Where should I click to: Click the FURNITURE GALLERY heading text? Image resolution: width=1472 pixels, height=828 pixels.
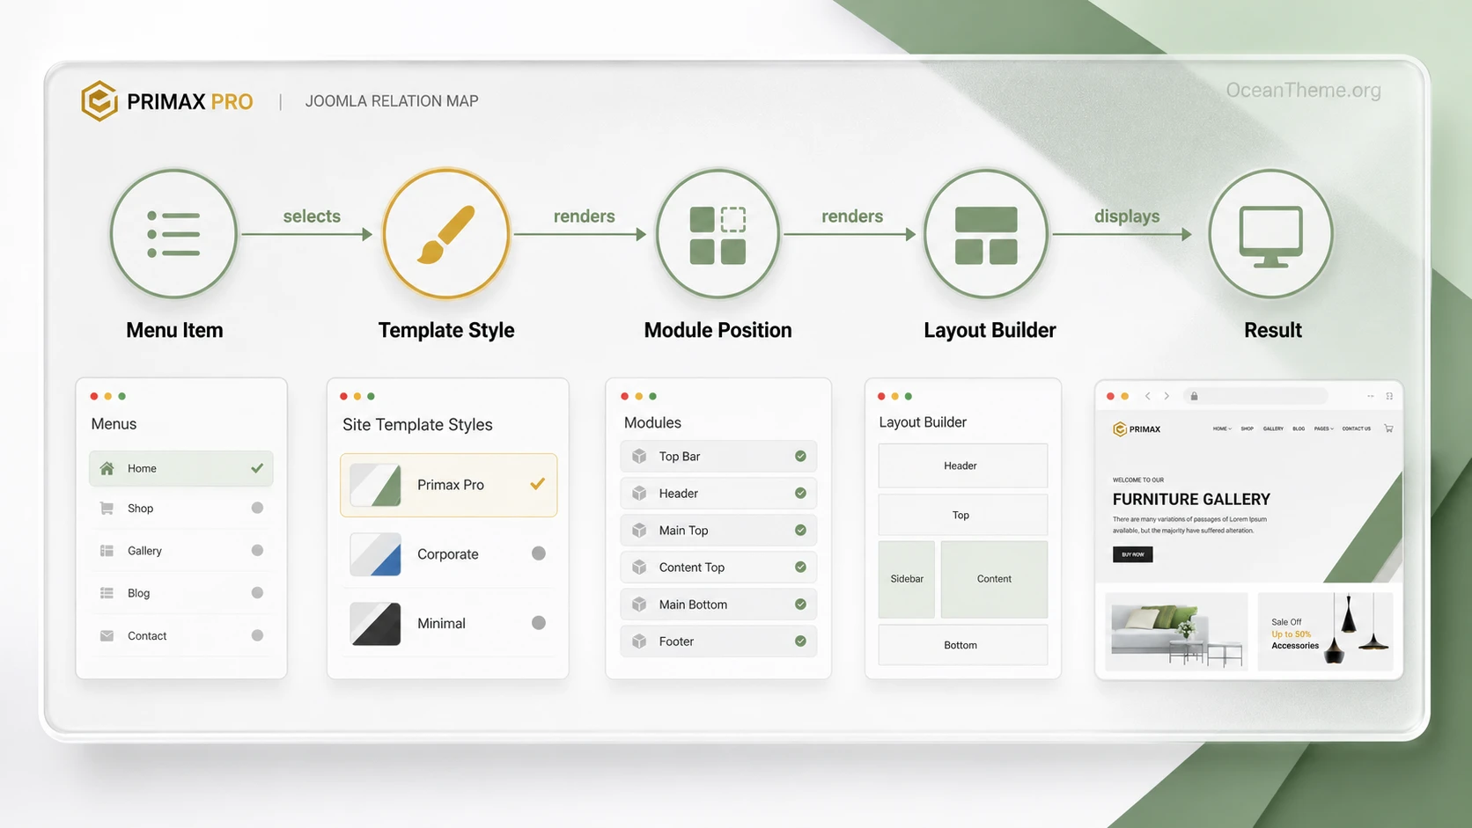click(x=1191, y=499)
